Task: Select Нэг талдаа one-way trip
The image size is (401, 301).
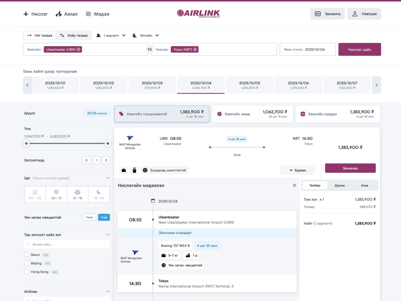Action: (x=40, y=35)
